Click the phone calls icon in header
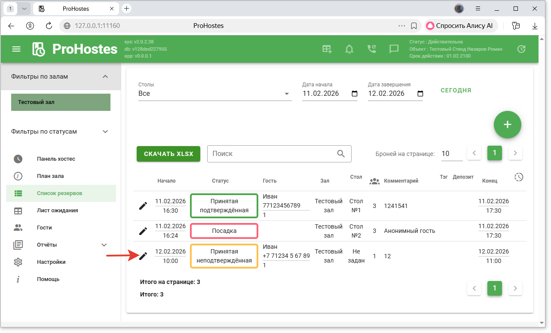Viewport: 551px width, 333px height. [372, 49]
